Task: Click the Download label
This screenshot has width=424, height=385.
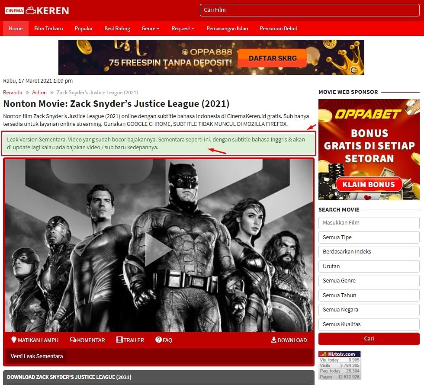Action: 292,340
